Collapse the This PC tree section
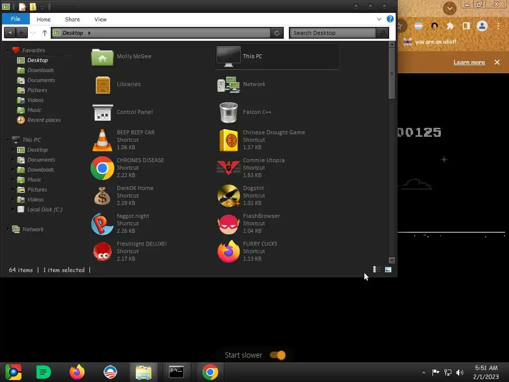Viewport: 509px width, 382px height. tap(7, 140)
